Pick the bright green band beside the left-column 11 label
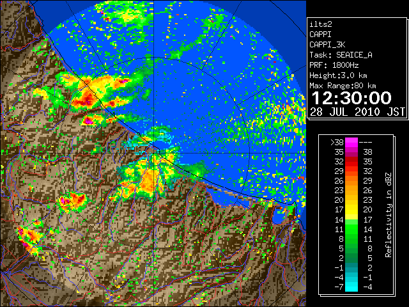The image size is (409, 307). click(351, 229)
